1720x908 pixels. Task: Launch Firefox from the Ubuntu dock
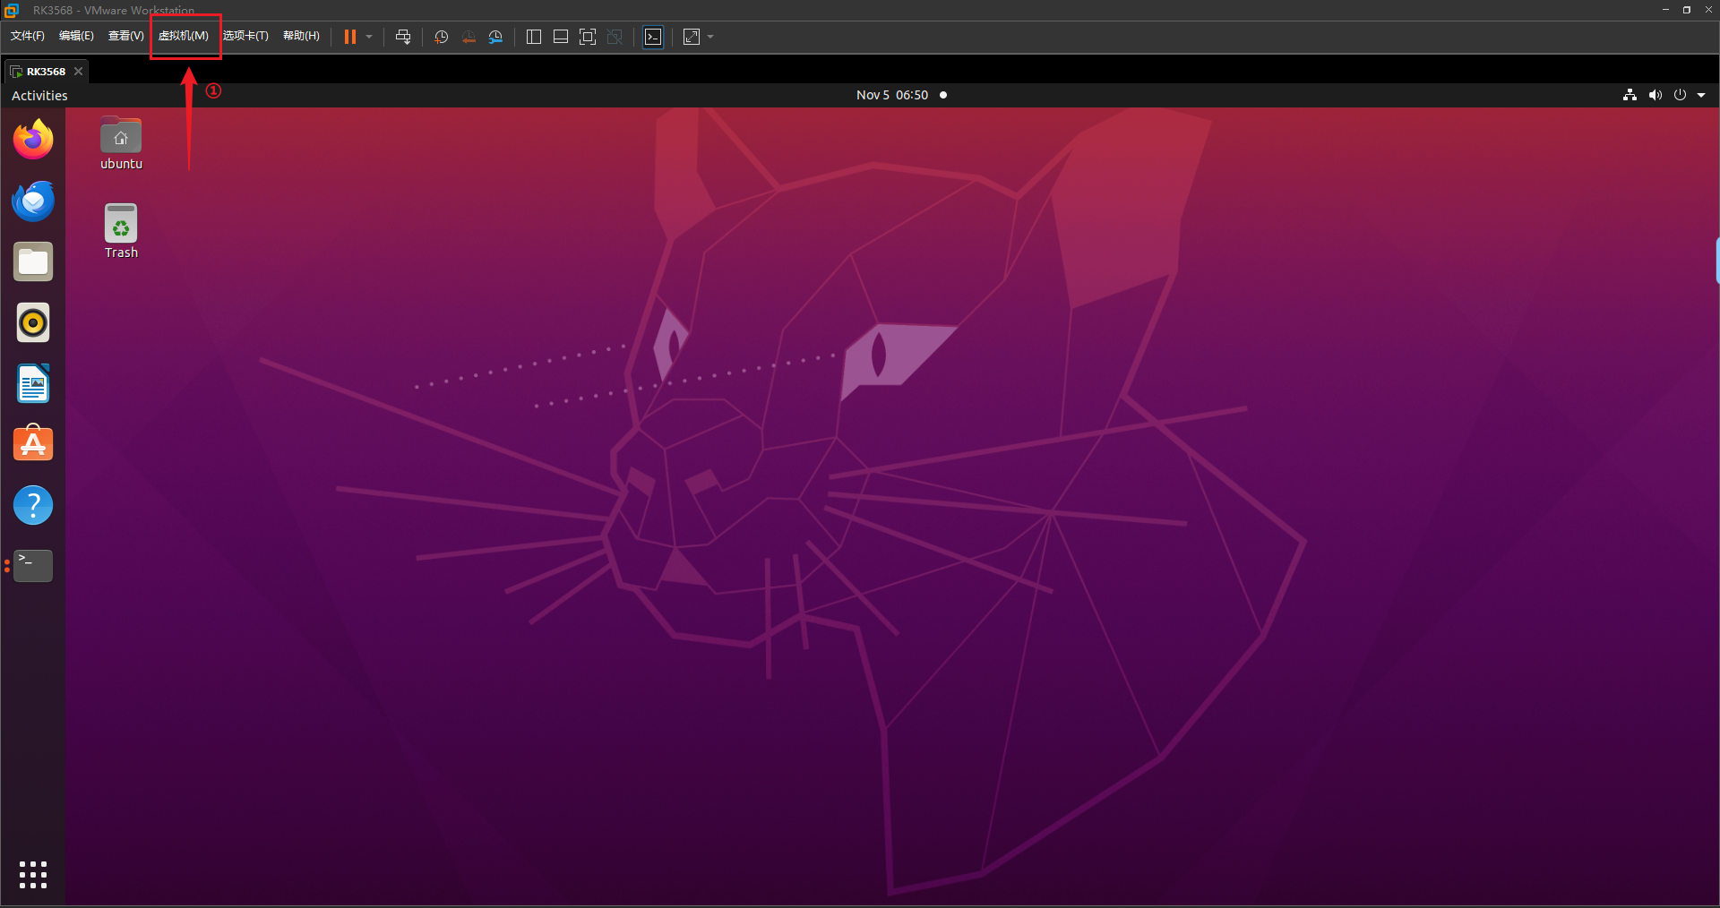33,140
